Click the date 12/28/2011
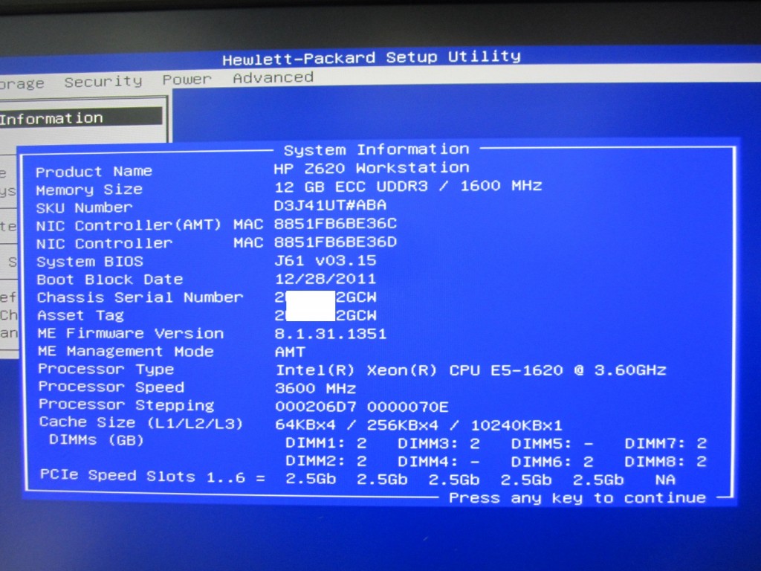The width and height of the screenshot is (761, 571). (326, 279)
